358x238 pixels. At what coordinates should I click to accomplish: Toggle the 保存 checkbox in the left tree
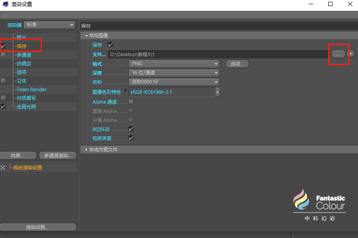point(3,46)
